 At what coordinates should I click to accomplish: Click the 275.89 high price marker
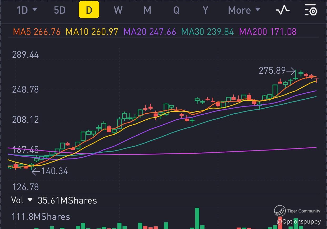pos(277,71)
